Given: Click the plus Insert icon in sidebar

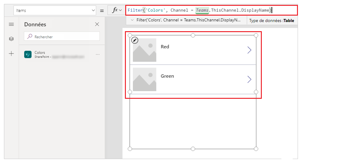Looking at the screenshot, I should point(11,54).
